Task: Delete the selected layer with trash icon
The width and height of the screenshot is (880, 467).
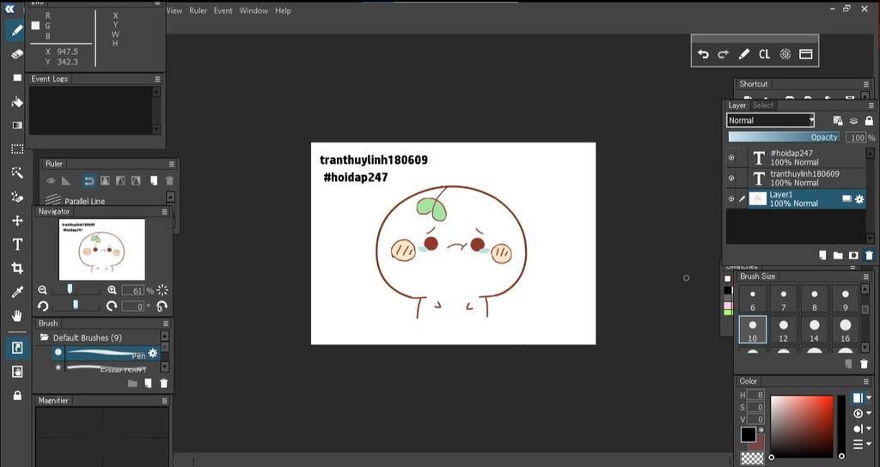Action: (x=869, y=255)
